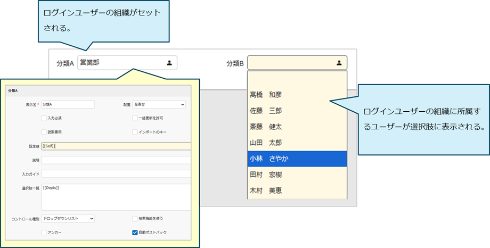490x248 pixels.
Task: Expand the コントロール種別 dropdown list
Action: pyautogui.click(x=68, y=218)
